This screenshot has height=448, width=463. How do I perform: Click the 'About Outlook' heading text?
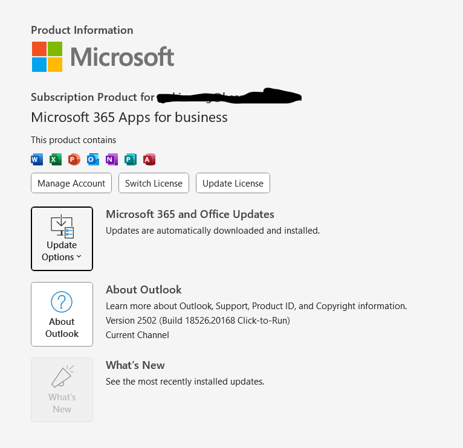(x=143, y=290)
